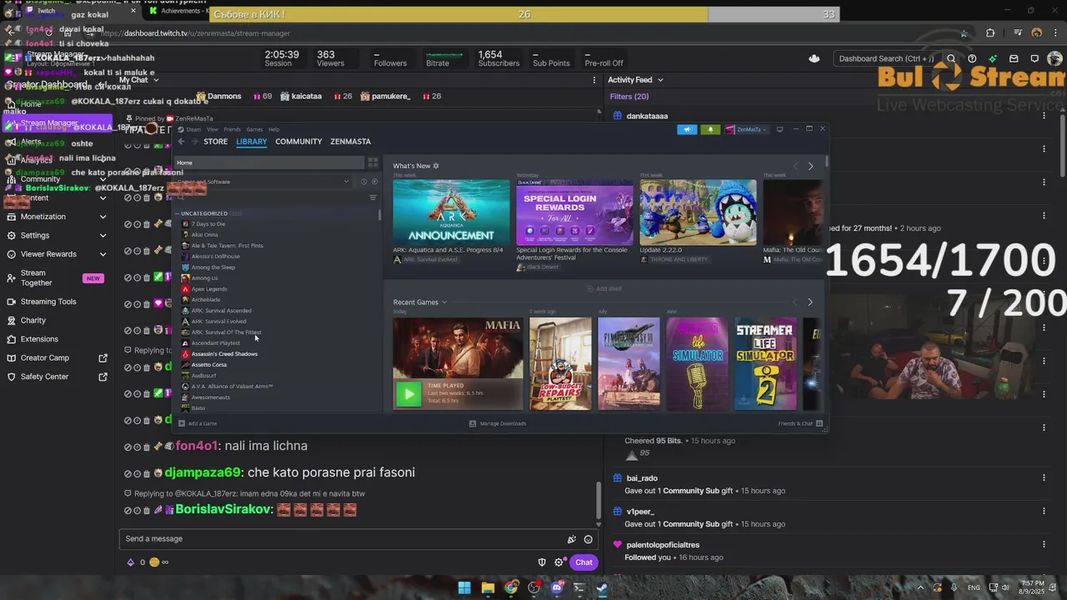Open the emote picker smiley icon

click(x=589, y=539)
